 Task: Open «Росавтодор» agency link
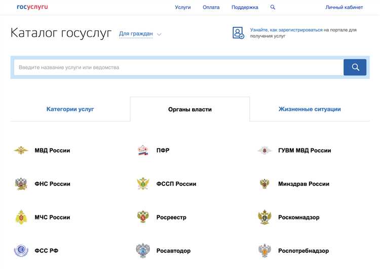[x=173, y=251]
